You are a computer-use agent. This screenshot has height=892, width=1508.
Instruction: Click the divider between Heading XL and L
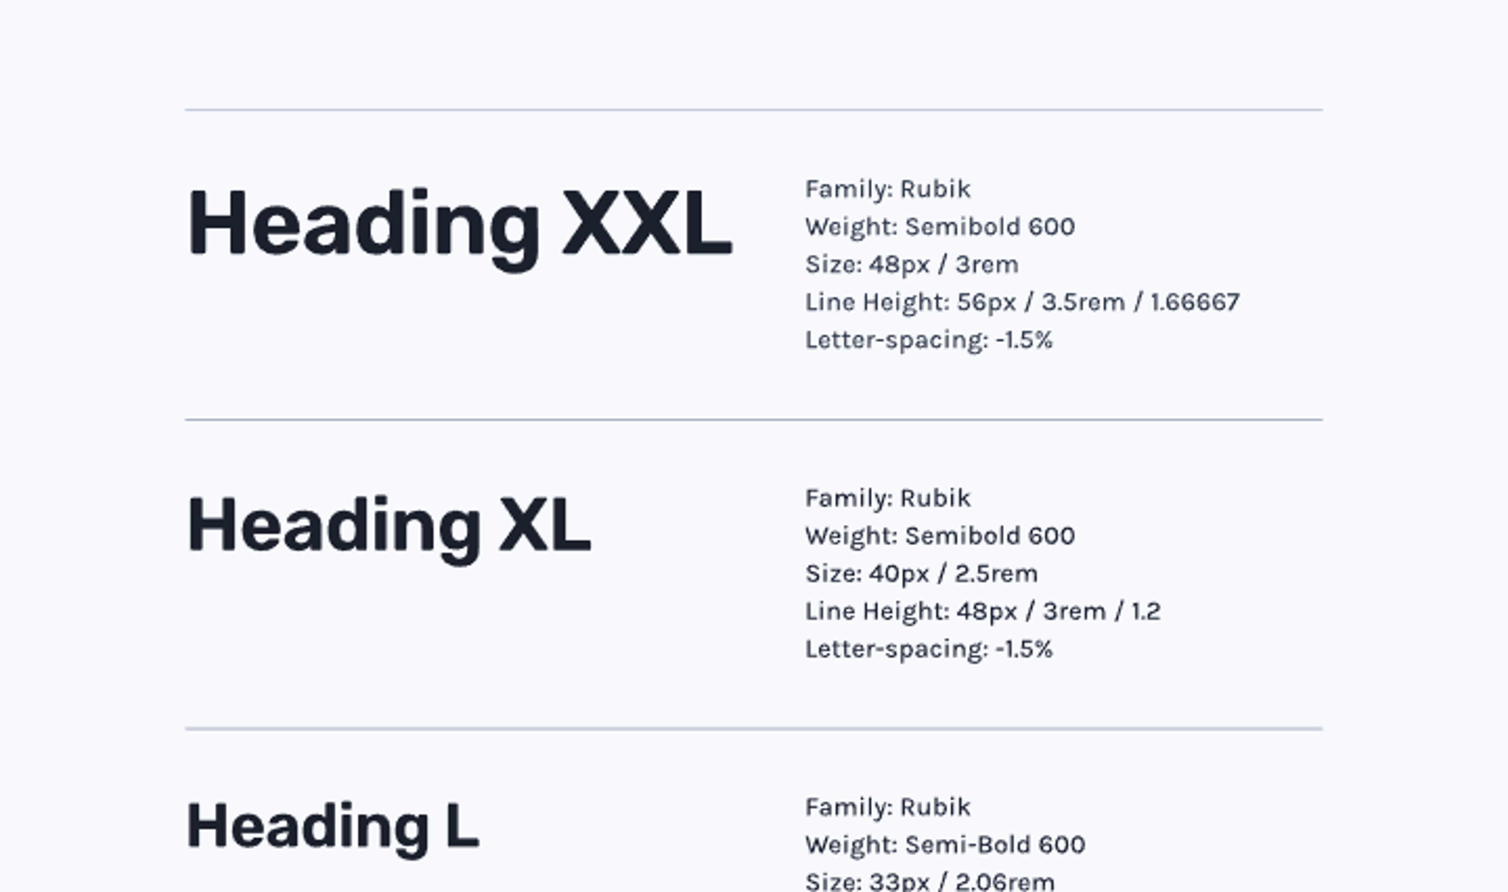click(754, 729)
